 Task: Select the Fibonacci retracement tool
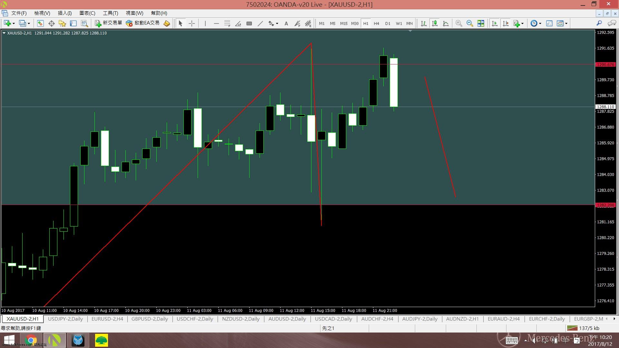click(x=227, y=23)
